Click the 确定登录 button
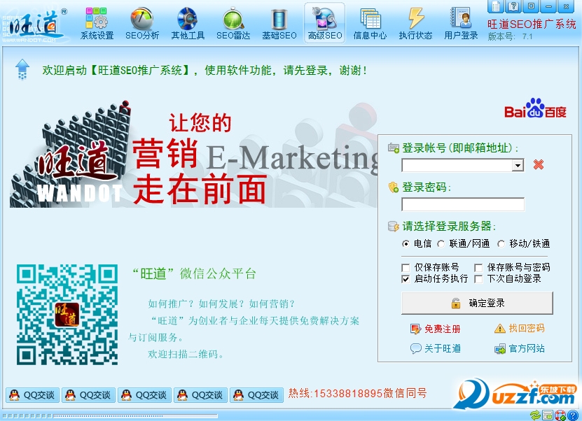 tap(477, 303)
